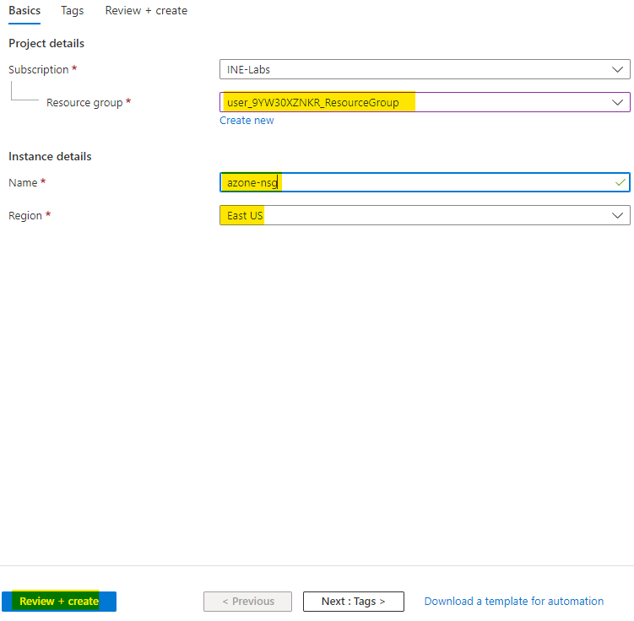The height and width of the screenshot is (621, 634).
Task: Click the green validation checkmark in Name field
Action: click(x=620, y=182)
